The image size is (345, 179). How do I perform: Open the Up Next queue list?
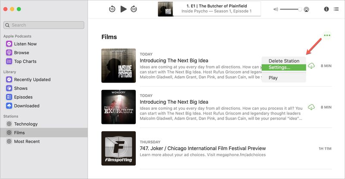(336, 9)
